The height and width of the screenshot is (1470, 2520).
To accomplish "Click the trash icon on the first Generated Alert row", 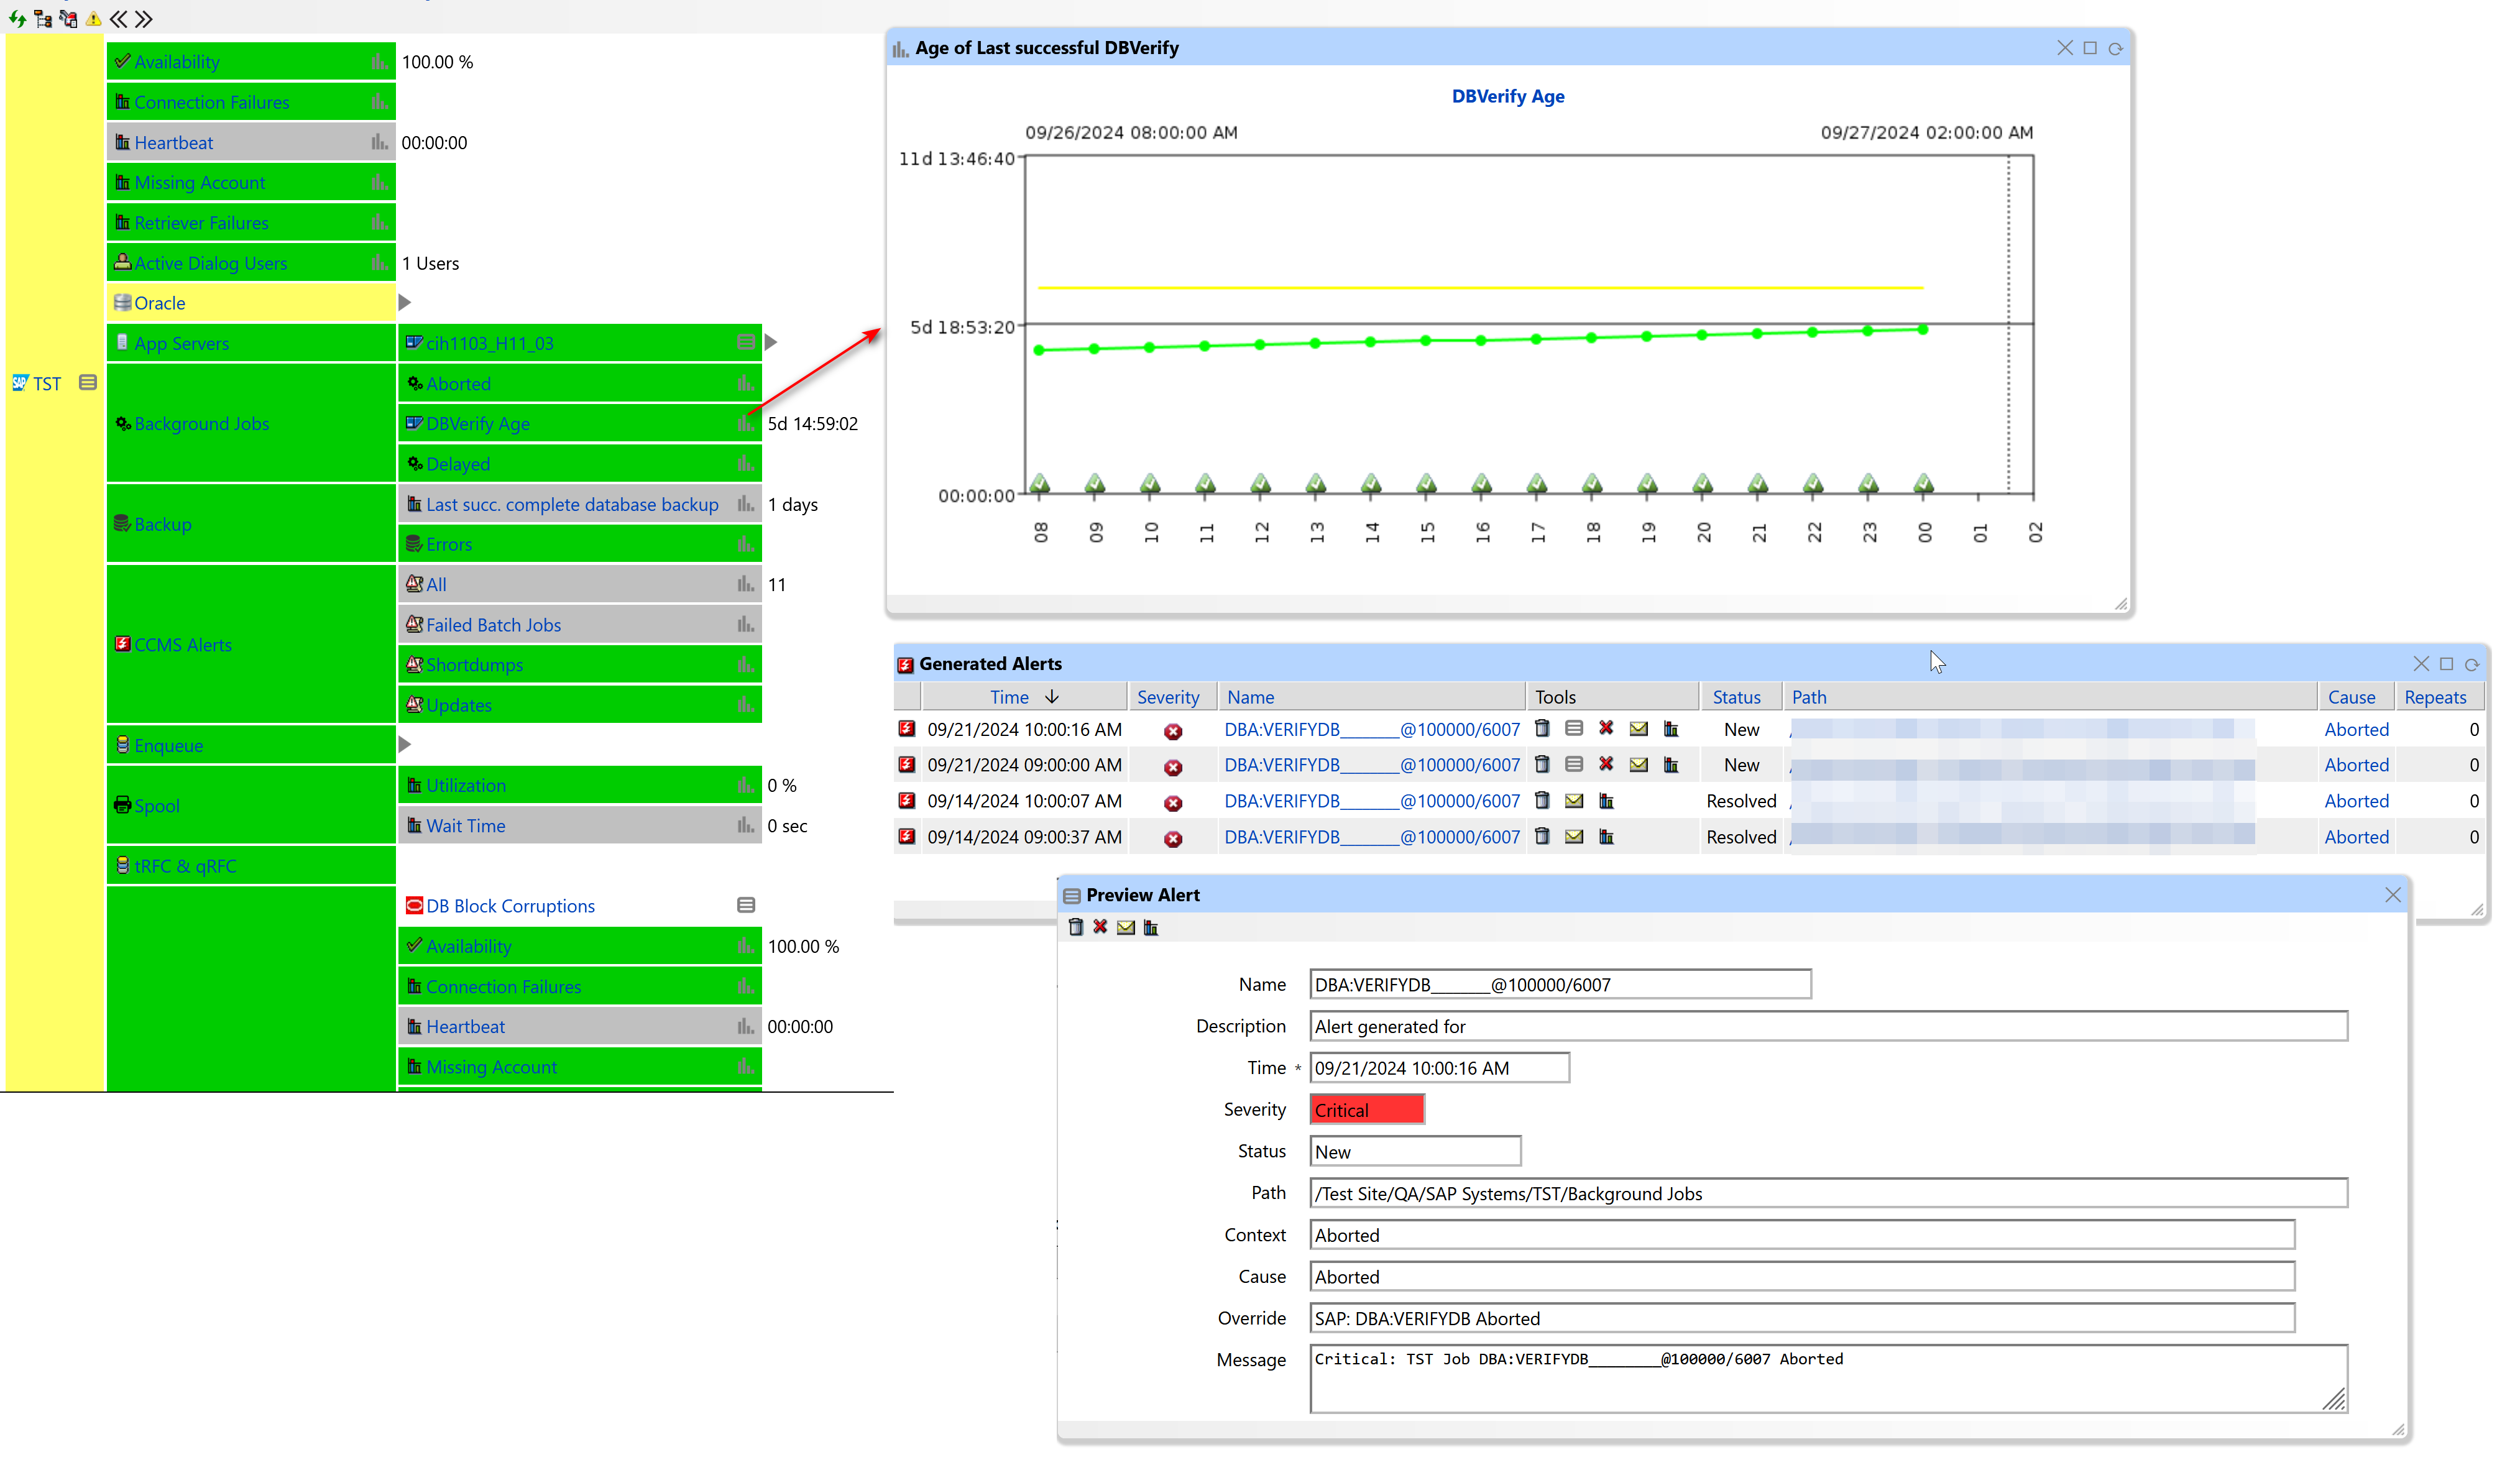I will pyautogui.click(x=1542, y=729).
